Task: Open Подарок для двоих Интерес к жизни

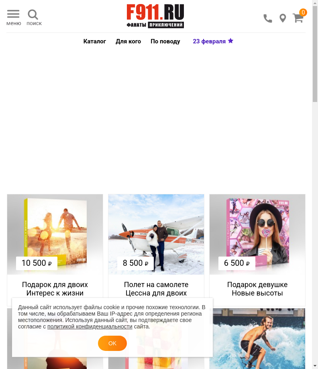Action: tap(55, 289)
